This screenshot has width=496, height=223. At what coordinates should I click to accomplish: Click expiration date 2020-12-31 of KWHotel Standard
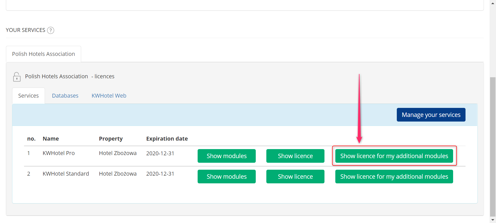click(x=160, y=174)
